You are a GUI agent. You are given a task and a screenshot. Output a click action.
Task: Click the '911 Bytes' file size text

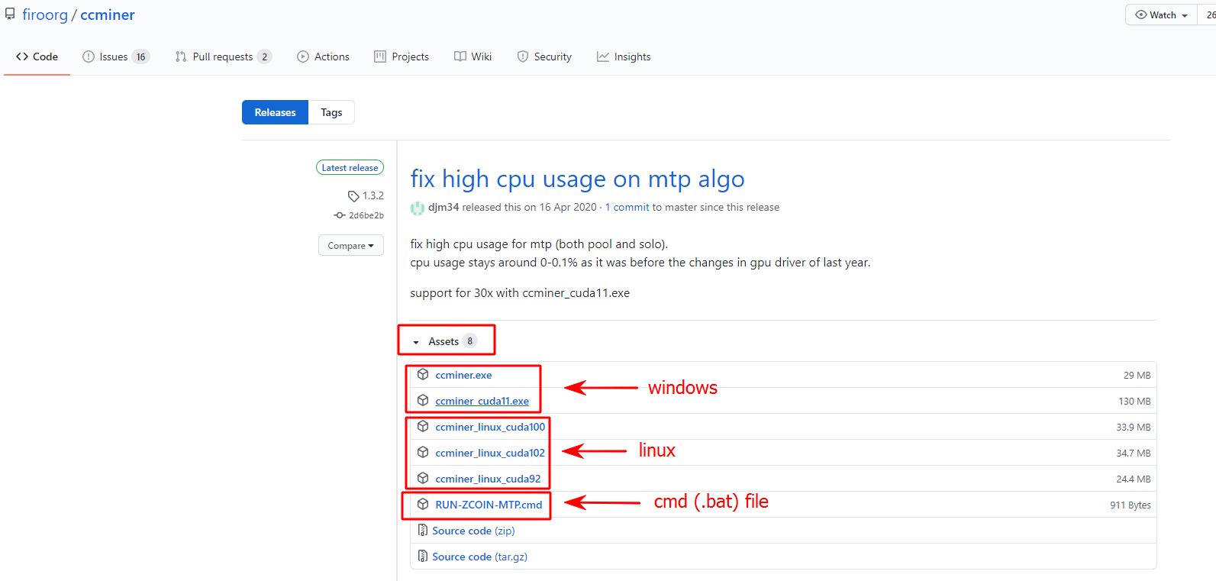click(1131, 505)
